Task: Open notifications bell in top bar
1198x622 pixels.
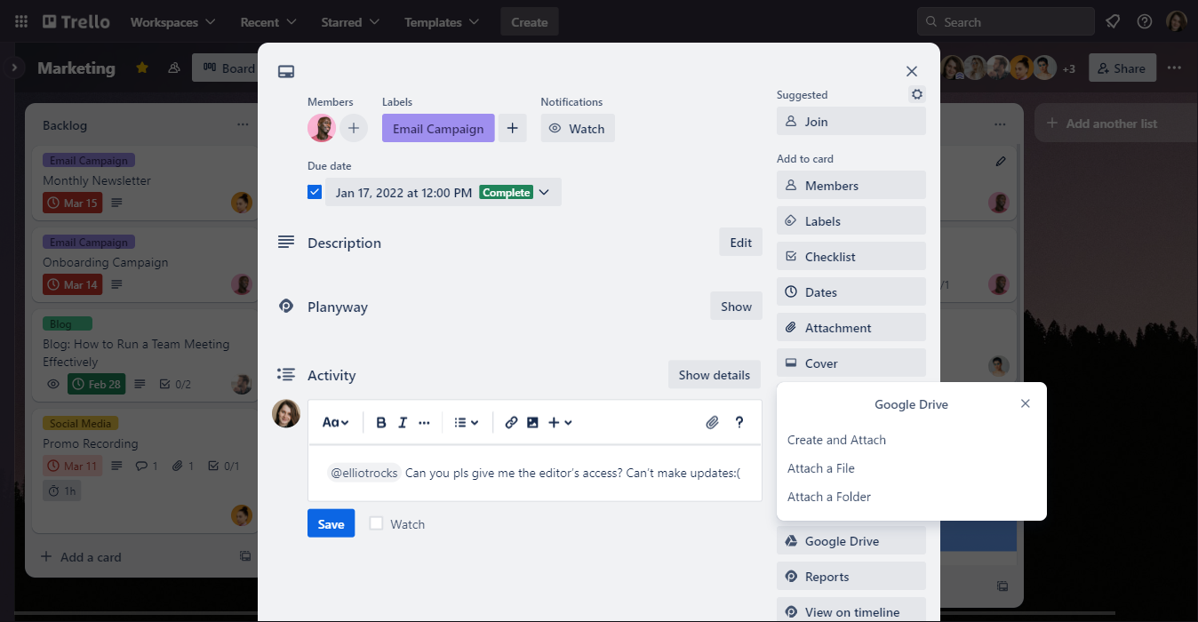Action: (x=1113, y=21)
